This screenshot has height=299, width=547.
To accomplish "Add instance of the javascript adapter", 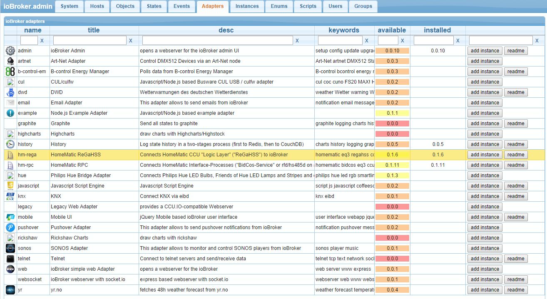I will pyautogui.click(x=485, y=186).
